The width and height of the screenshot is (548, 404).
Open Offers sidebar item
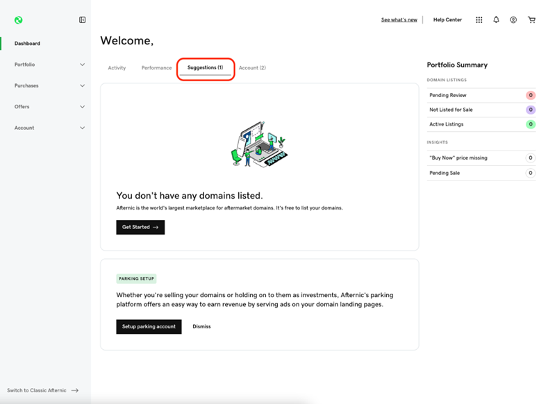(22, 107)
